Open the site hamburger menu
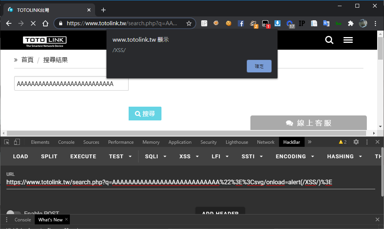 [x=348, y=40]
